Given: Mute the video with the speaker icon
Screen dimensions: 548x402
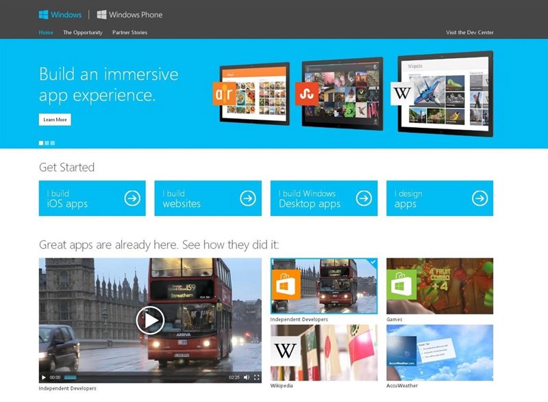Looking at the screenshot, I should [247, 377].
